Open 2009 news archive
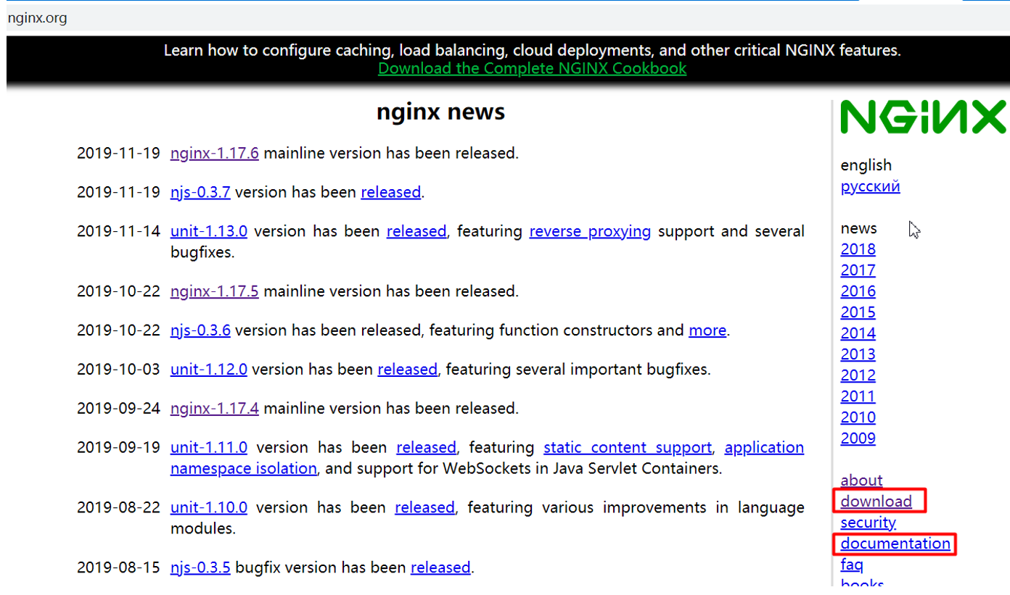1010x595 pixels. pyautogui.click(x=858, y=438)
